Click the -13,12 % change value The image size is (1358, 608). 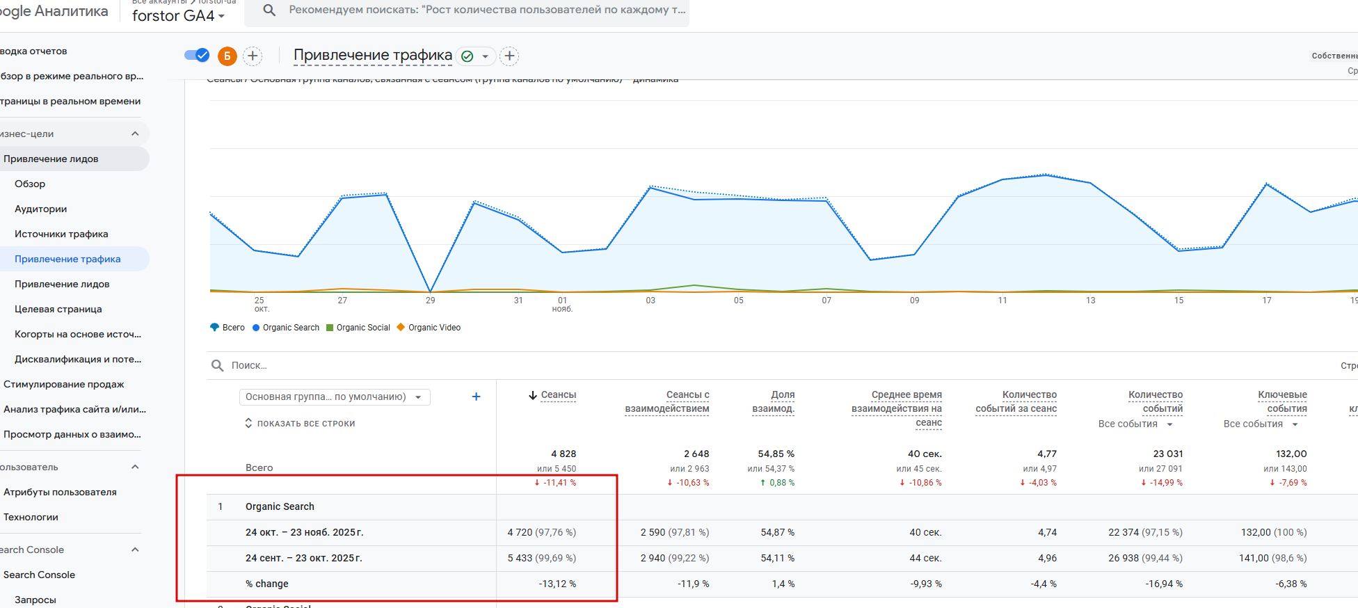pyautogui.click(x=557, y=584)
